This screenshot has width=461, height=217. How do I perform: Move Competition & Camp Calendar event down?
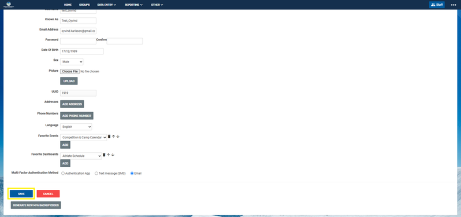[x=118, y=137]
